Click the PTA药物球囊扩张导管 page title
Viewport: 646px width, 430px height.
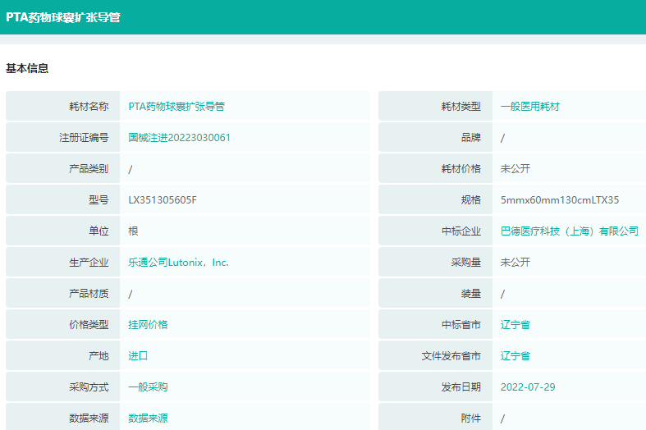[x=63, y=17]
